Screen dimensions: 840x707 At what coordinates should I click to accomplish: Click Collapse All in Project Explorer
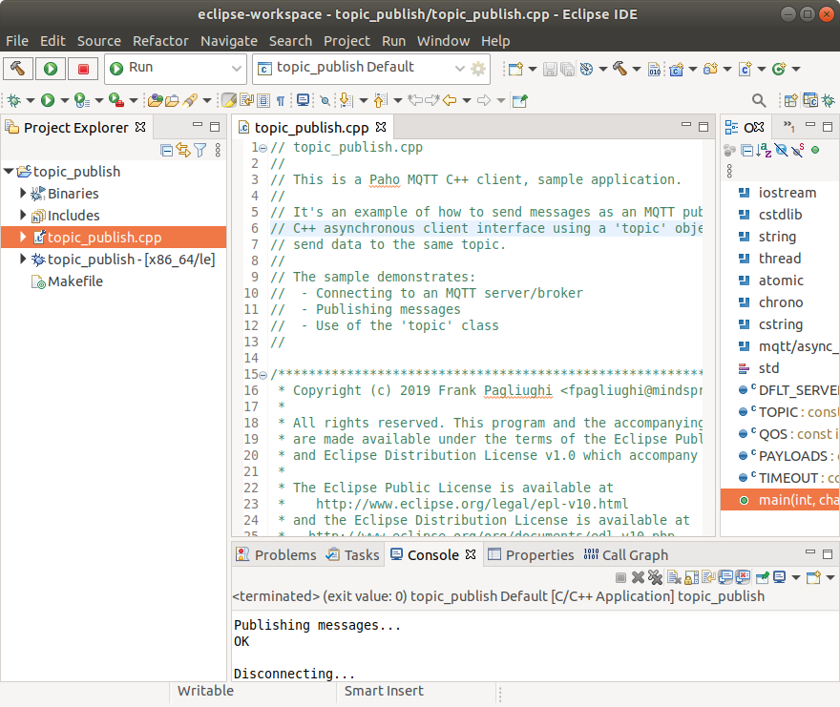click(167, 151)
